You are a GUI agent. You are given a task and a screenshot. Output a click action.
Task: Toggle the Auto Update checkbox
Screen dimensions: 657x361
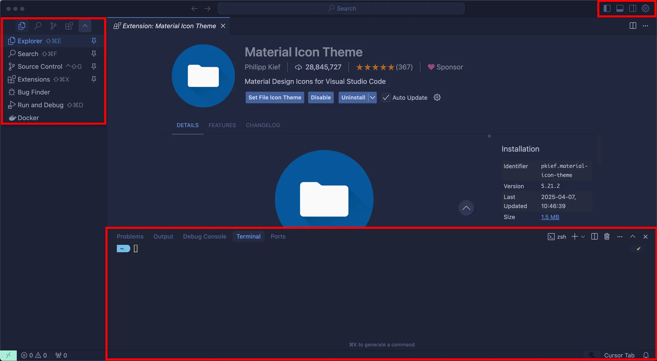tap(386, 98)
